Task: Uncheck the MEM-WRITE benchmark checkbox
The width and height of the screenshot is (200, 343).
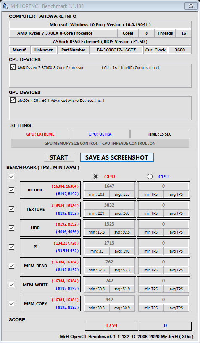Action: (12, 285)
